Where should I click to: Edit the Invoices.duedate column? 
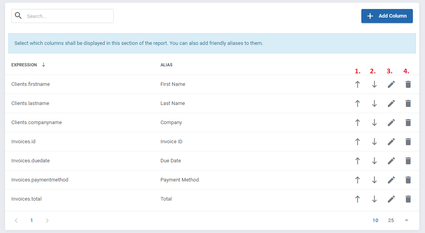(391, 161)
